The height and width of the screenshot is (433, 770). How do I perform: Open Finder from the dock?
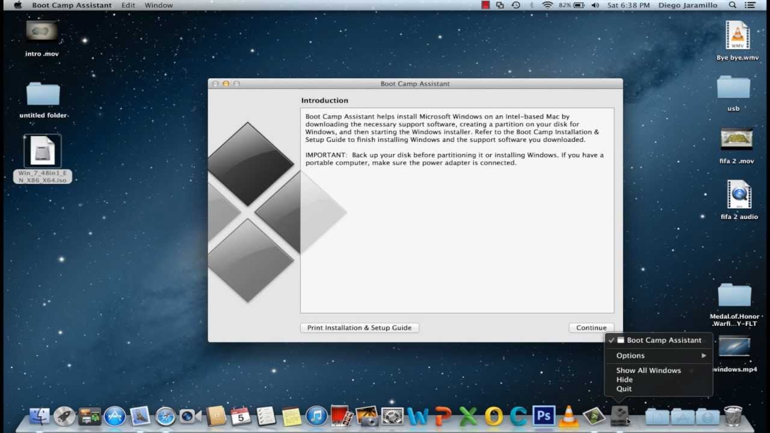pyautogui.click(x=39, y=416)
